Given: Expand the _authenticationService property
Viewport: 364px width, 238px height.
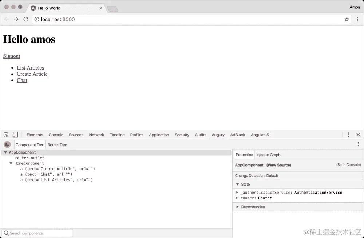Looking at the screenshot, I should 237,192.
